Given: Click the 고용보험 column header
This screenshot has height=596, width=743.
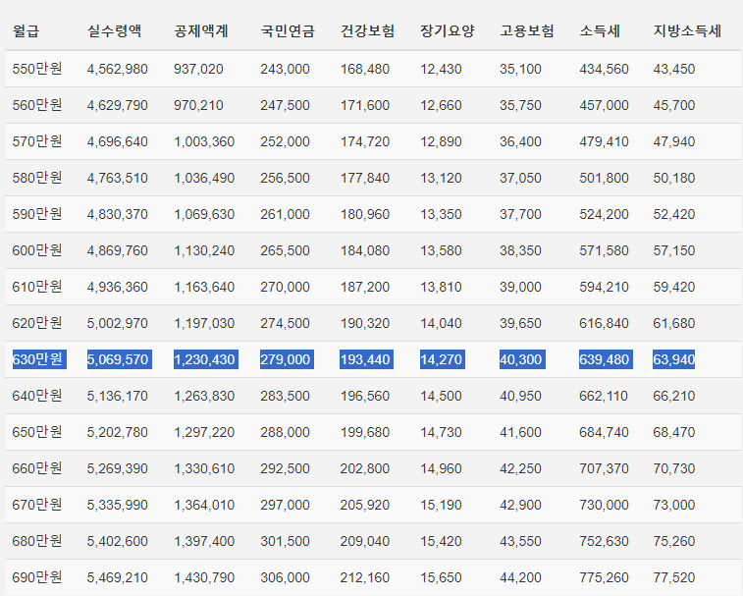Looking at the screenshot, I should click(527, 31).
